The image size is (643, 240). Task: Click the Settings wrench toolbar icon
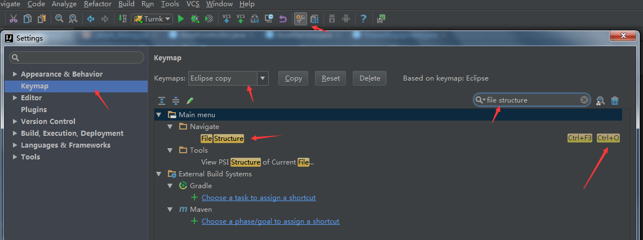click(x=300, y=19)
